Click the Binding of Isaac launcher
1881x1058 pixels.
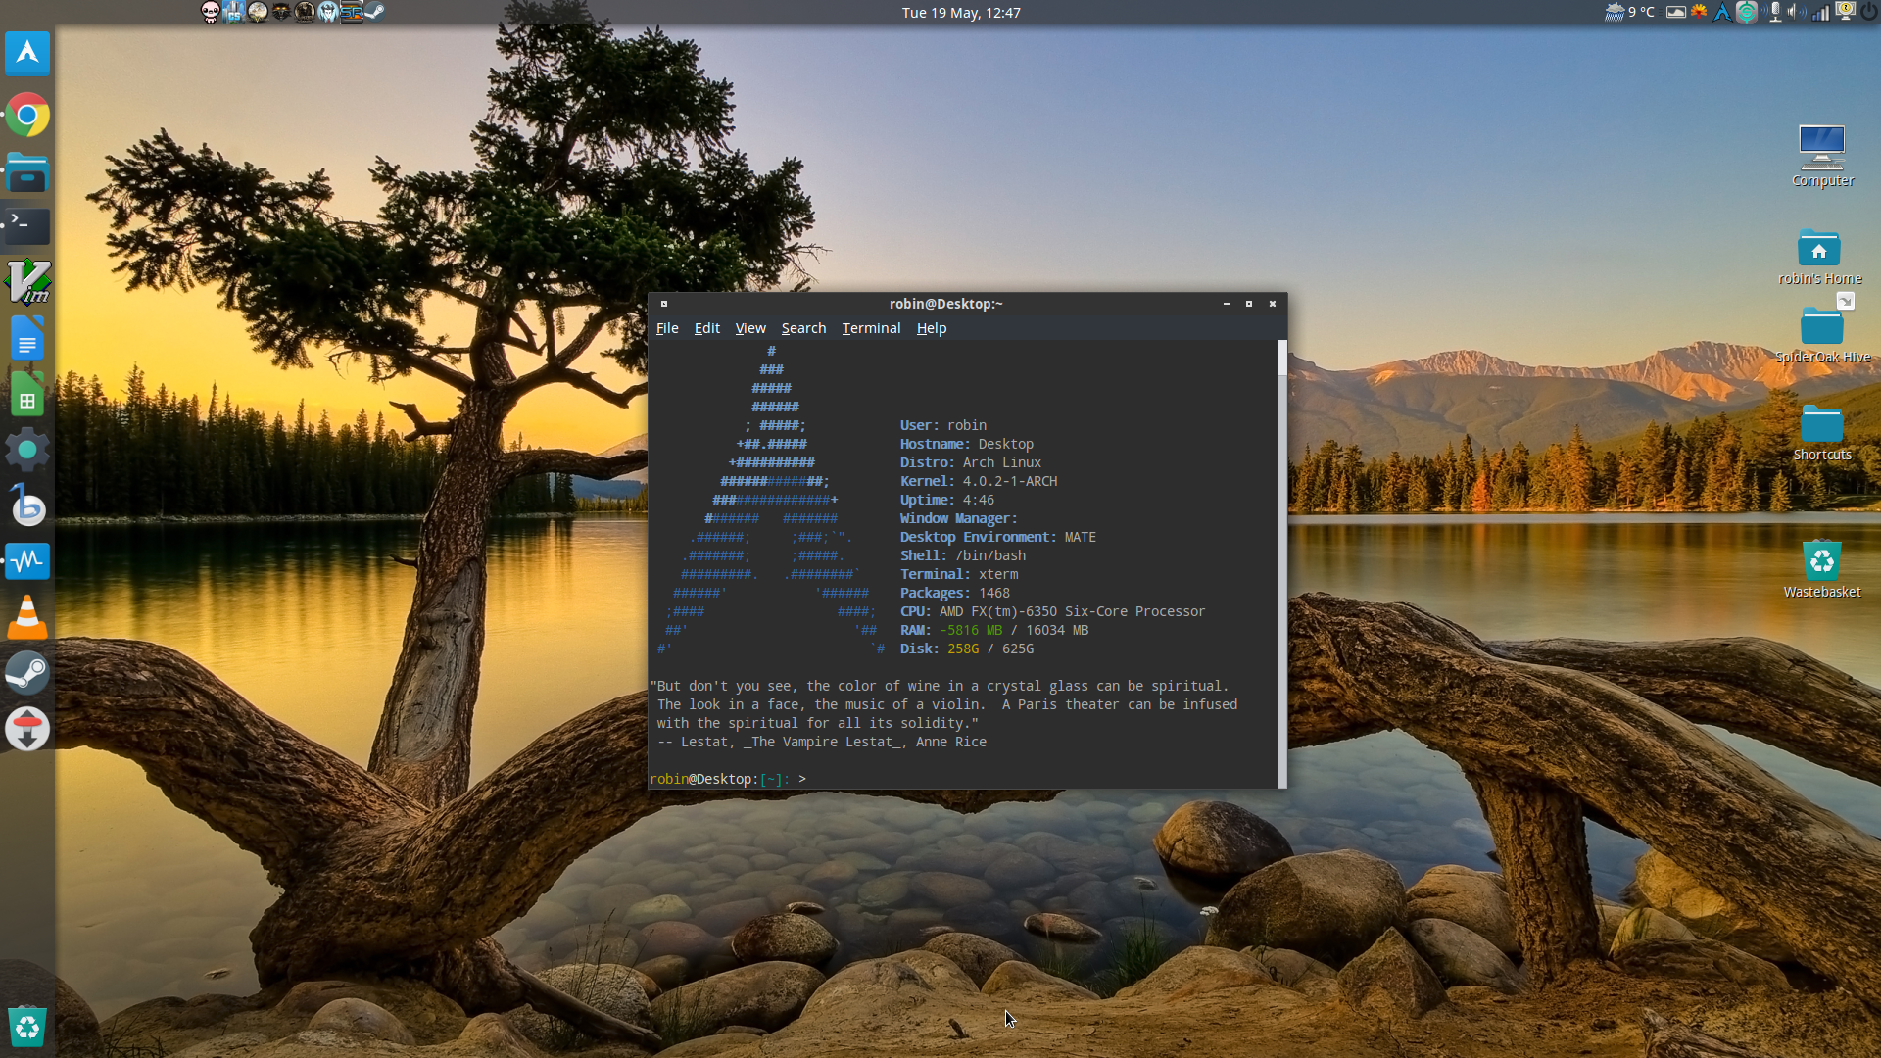point(210,12)
